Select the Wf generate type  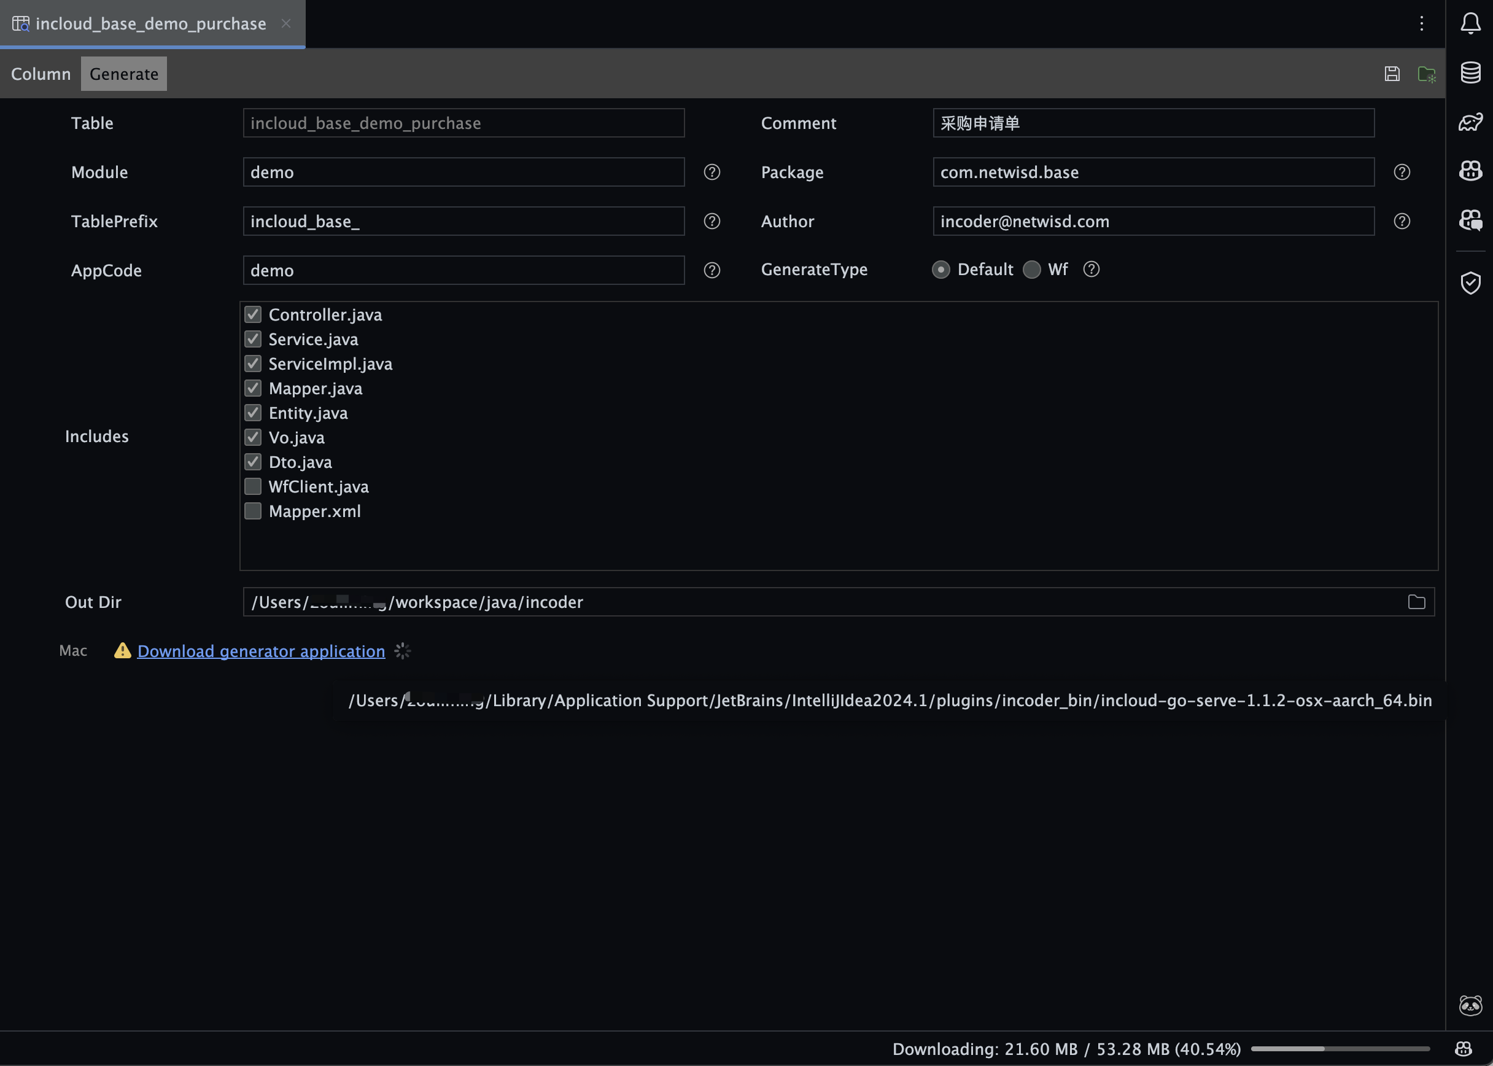click(x=1031, y=269)
